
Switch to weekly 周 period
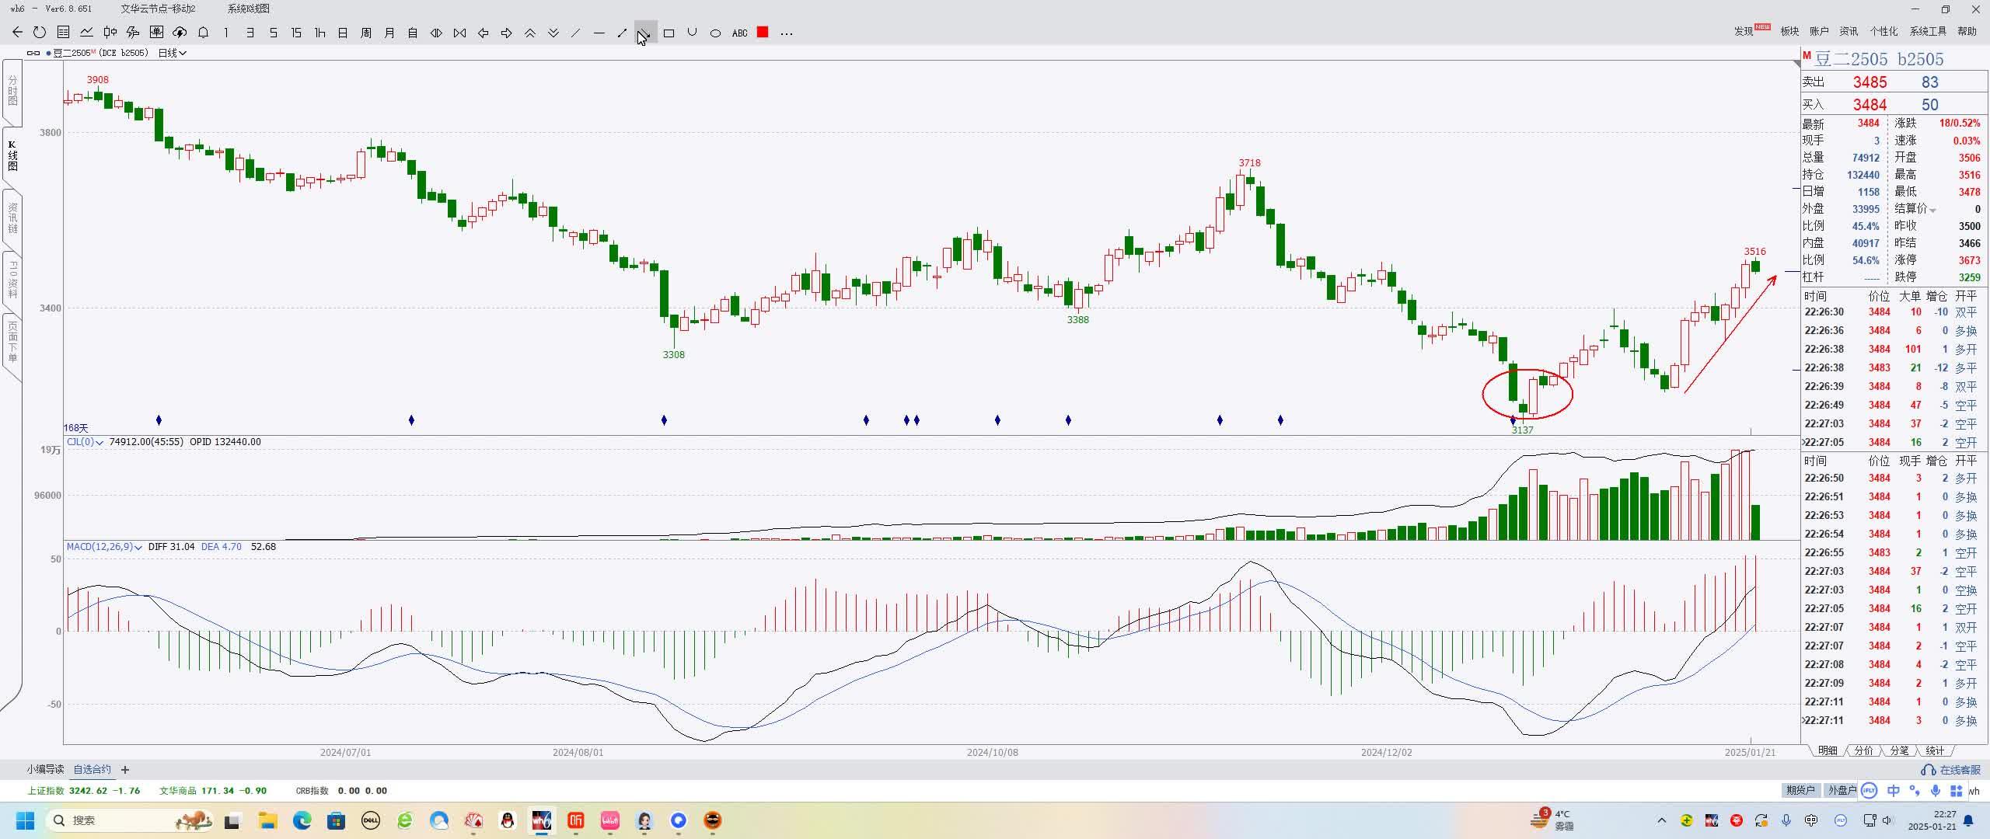[x=366, y=33]
